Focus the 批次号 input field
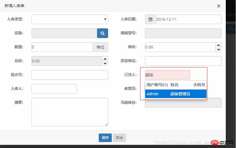This screenshot has width=236, height=148. click(x=70, y=75)
